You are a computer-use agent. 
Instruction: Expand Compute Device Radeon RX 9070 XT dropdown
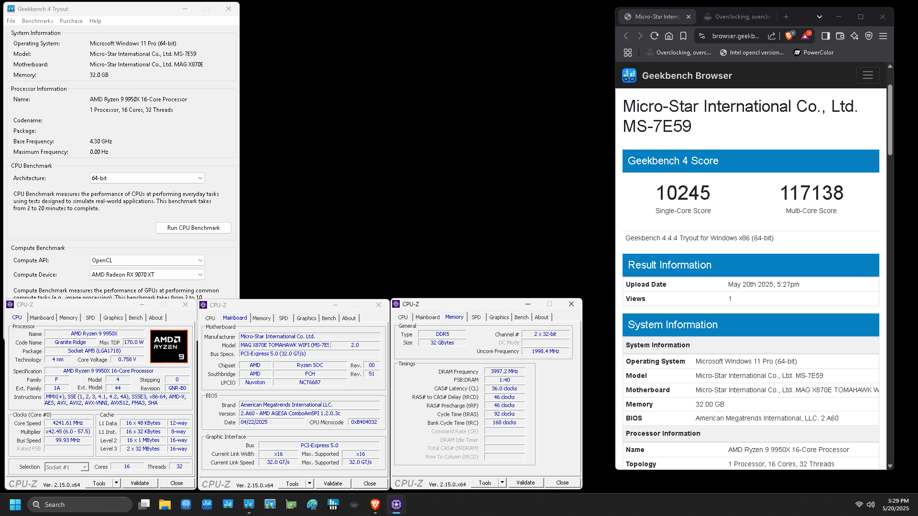tap(147, 275)
